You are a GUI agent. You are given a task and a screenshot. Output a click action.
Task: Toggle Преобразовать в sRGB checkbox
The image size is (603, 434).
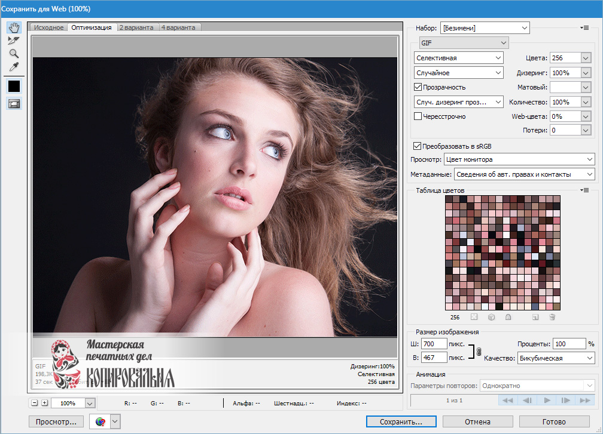pyautogui.click(x=418, y=146)
